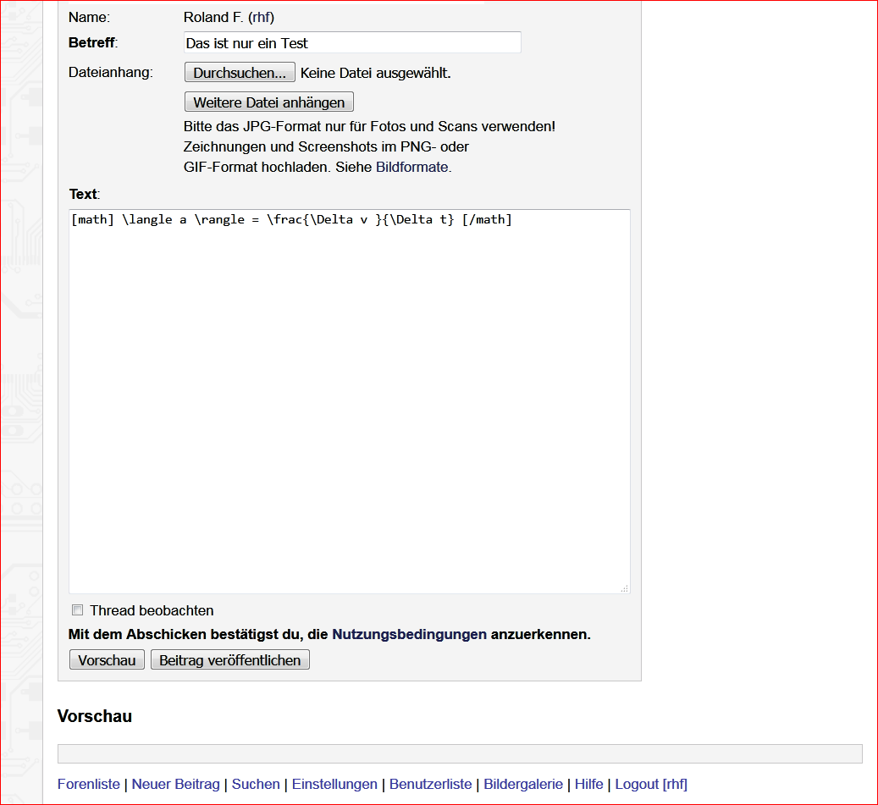Open the Suchen footer link
878x805 pixels.
click(x=256, y=784)
